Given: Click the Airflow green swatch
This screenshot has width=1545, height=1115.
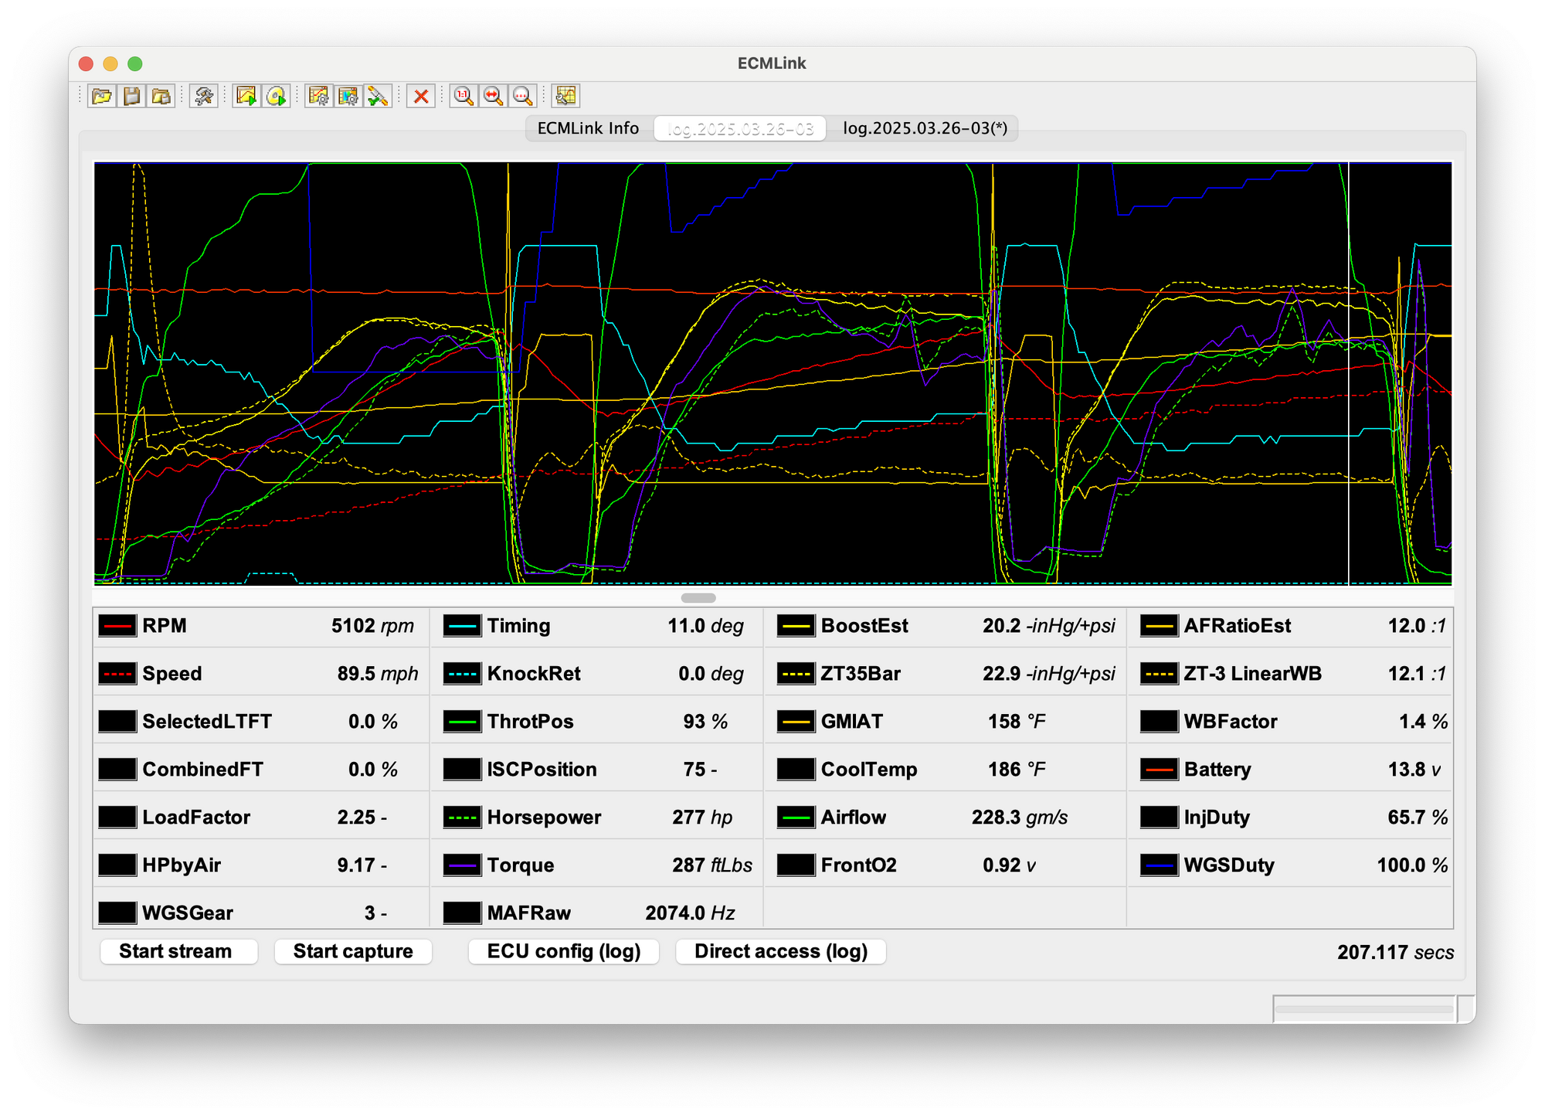Looking at the screenshot, I should pos(796,818).
